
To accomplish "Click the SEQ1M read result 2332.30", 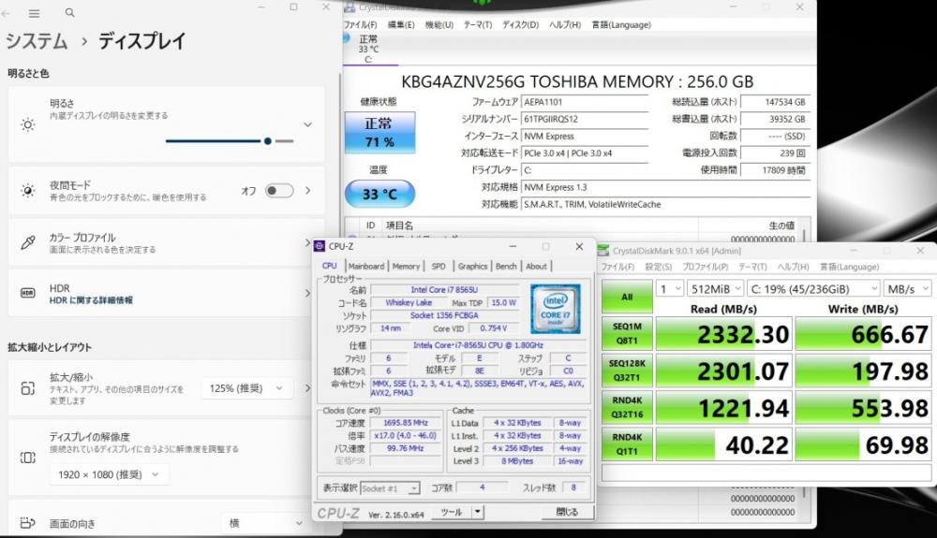I will [723, 334].
